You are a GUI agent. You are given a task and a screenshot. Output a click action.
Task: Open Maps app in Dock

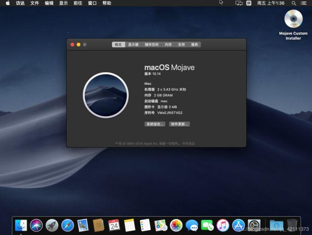(x=161, y=225)
